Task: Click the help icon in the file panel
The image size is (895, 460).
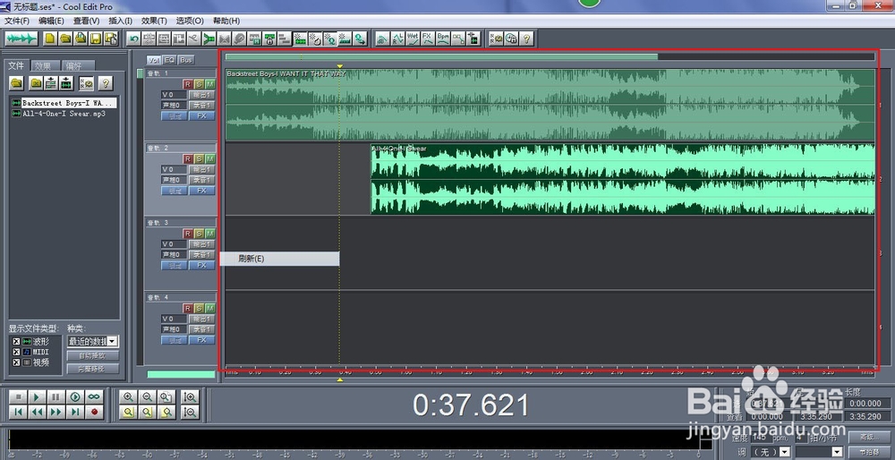Action: pyautogui.click(x=105, y=83)
